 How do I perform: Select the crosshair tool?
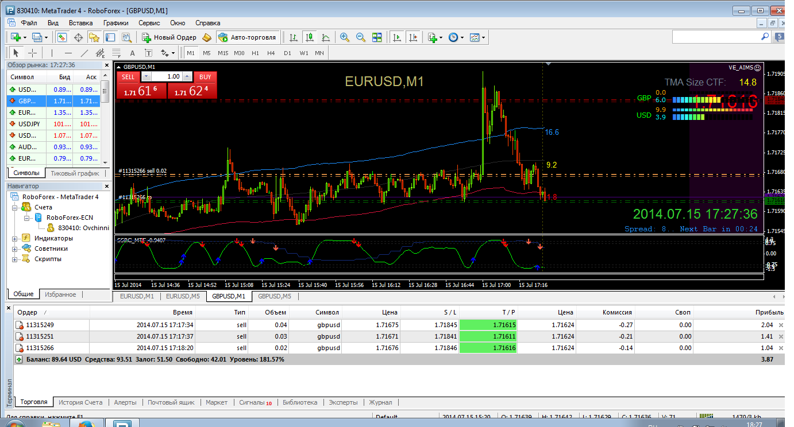33,53
